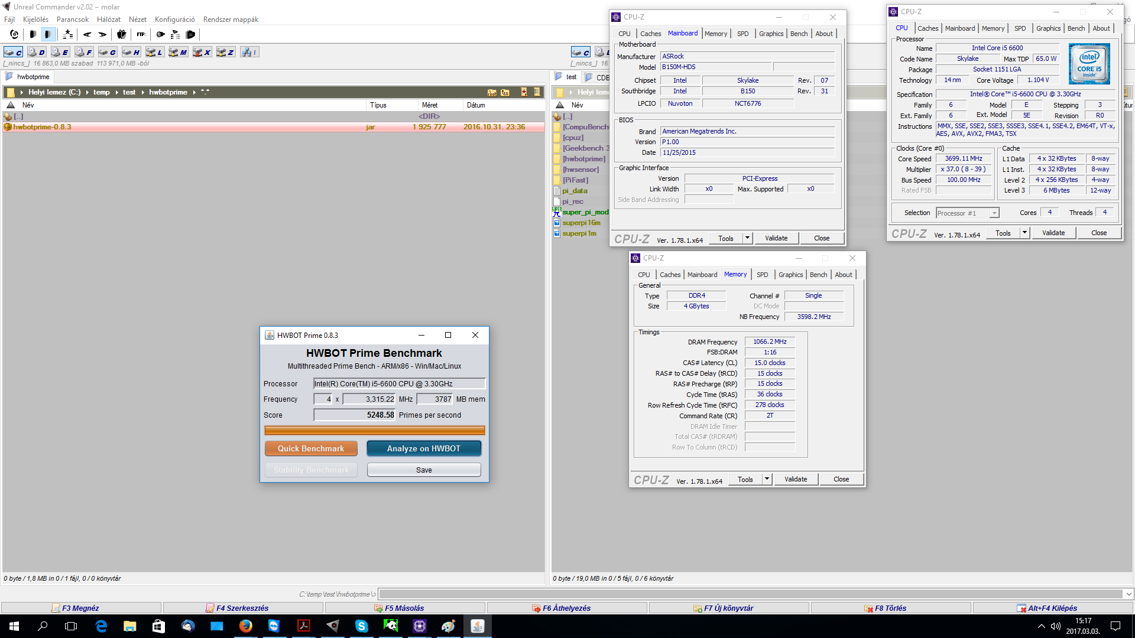Open CPU-Z taskbar icon

(419, 626)
